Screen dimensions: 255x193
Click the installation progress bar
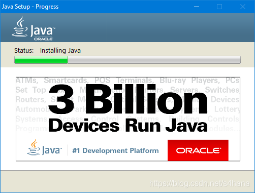127,60
